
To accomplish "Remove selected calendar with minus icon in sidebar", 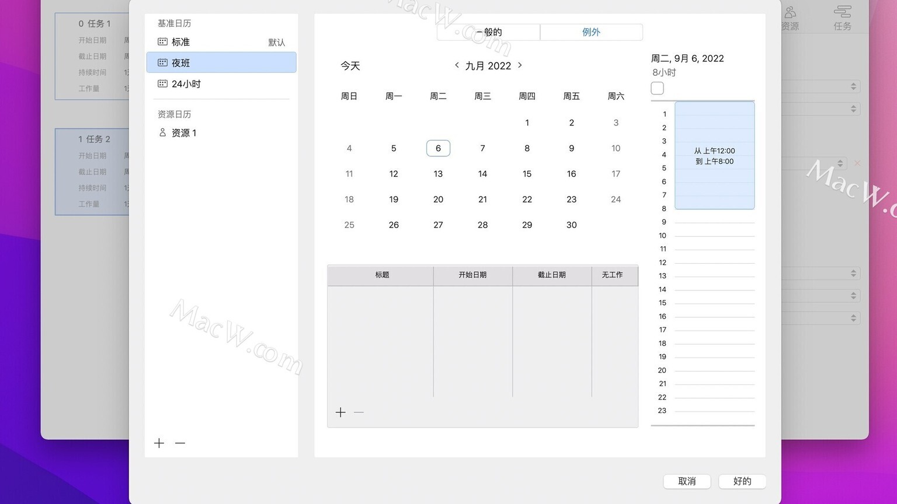I will pyautogui.click(x=180, y=443).
